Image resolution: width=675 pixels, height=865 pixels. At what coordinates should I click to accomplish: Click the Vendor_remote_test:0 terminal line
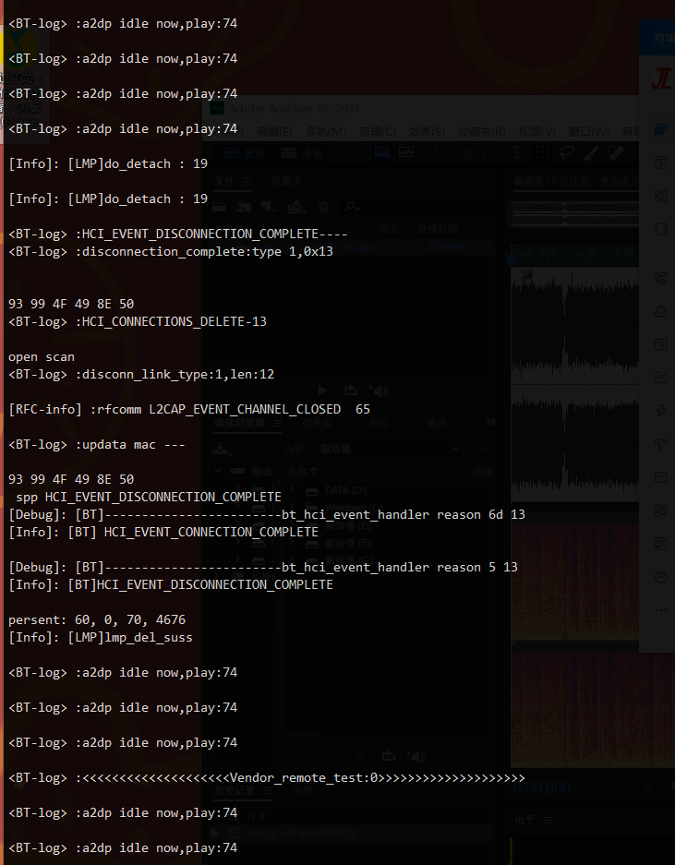(267, 778)
